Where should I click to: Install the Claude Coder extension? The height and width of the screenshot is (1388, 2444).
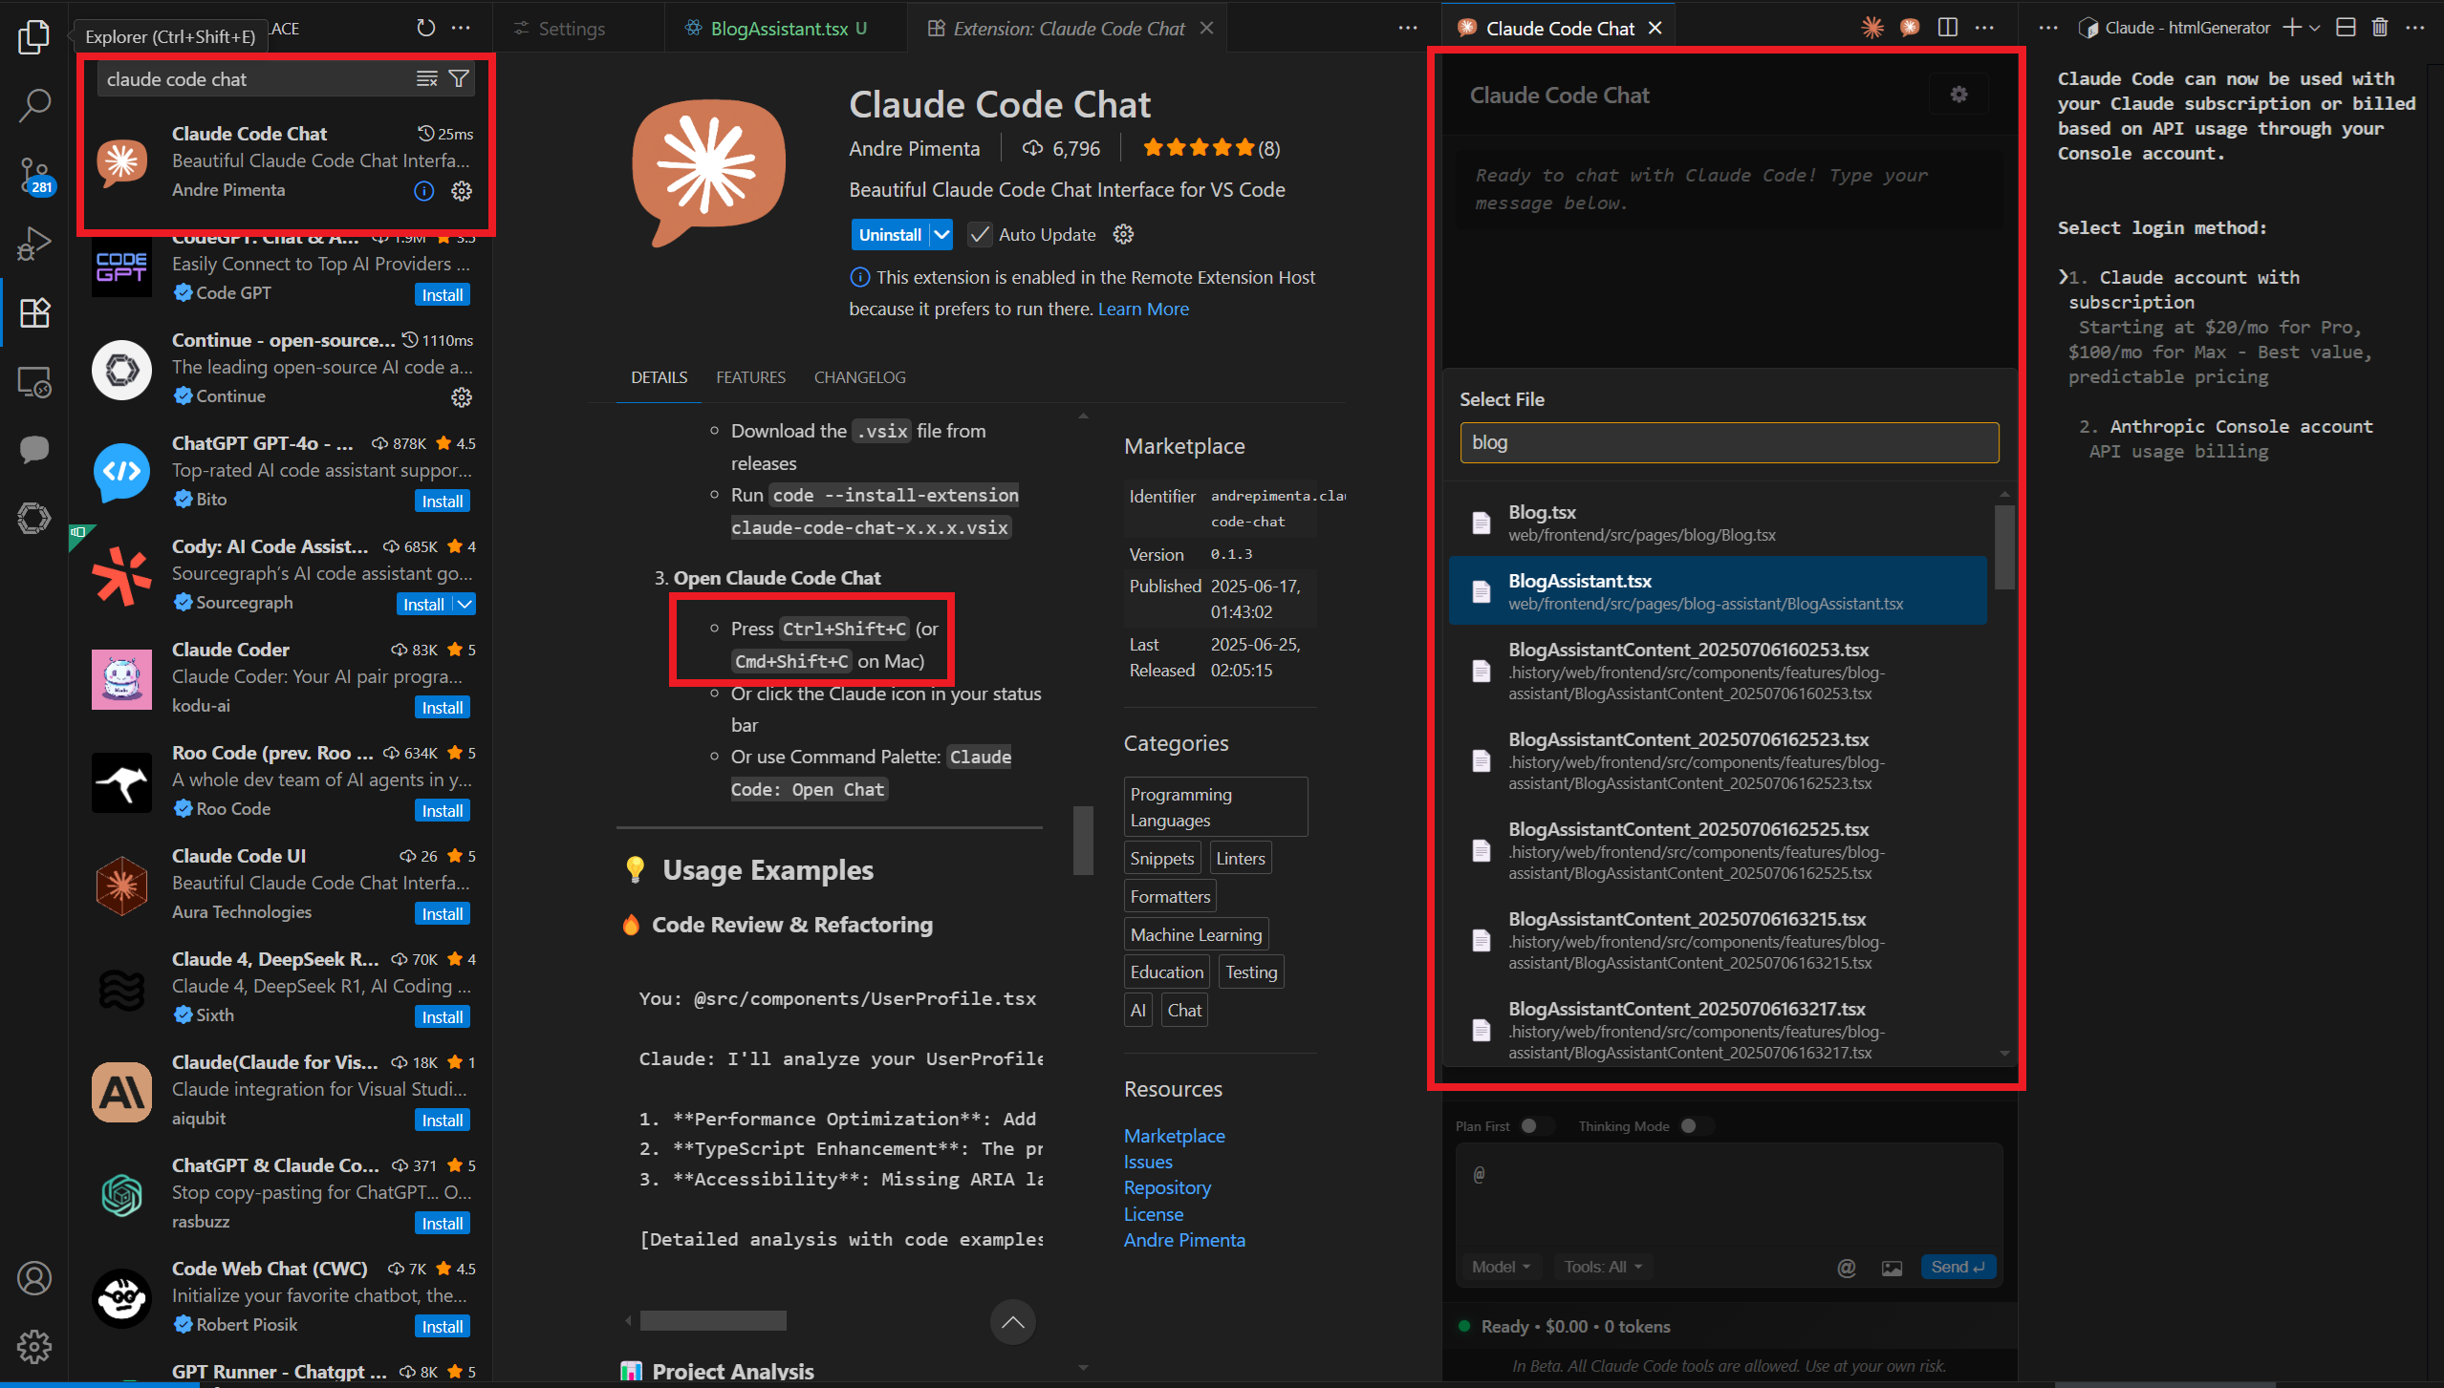point(443,708)
